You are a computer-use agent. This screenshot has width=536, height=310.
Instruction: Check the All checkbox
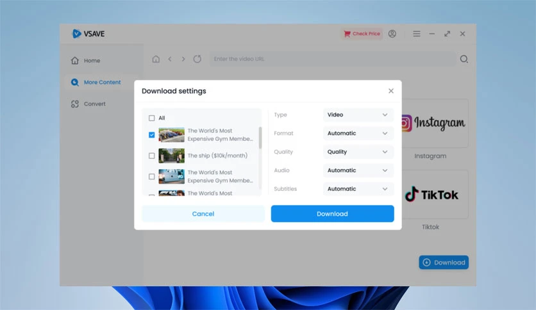[151, 118]
